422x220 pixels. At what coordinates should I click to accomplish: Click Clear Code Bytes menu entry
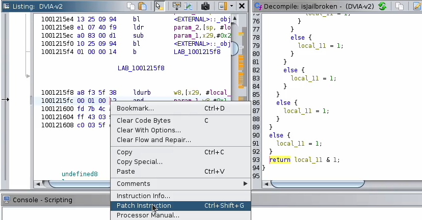pyautogui.click(x=143, y=121)
